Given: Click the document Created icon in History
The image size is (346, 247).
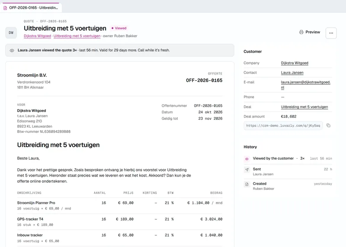Looking at the screenshot, I should click(x=247, y=184).
